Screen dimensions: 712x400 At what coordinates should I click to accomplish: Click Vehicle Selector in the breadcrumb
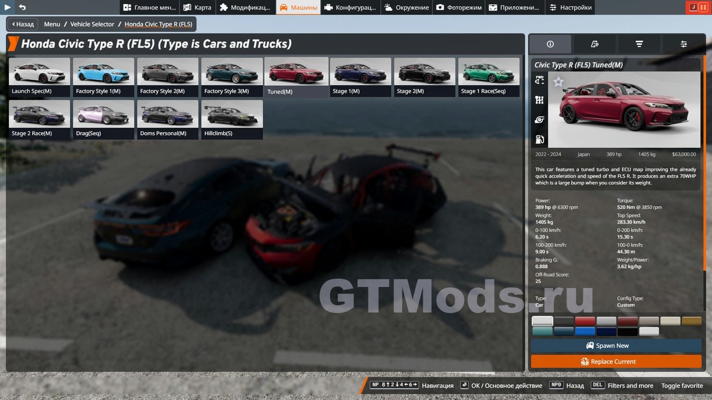(92, 24)
